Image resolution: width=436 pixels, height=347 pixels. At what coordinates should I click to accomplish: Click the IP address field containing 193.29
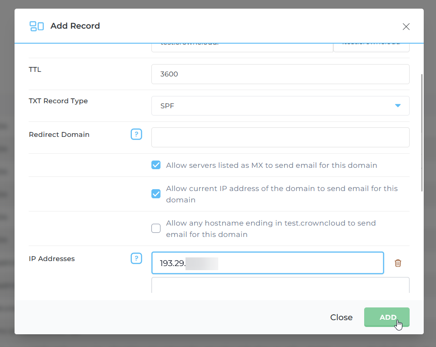pyautogui.click(x=267, y=263)
